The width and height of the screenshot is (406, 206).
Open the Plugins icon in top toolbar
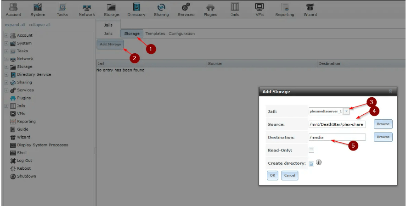point(210,10)
